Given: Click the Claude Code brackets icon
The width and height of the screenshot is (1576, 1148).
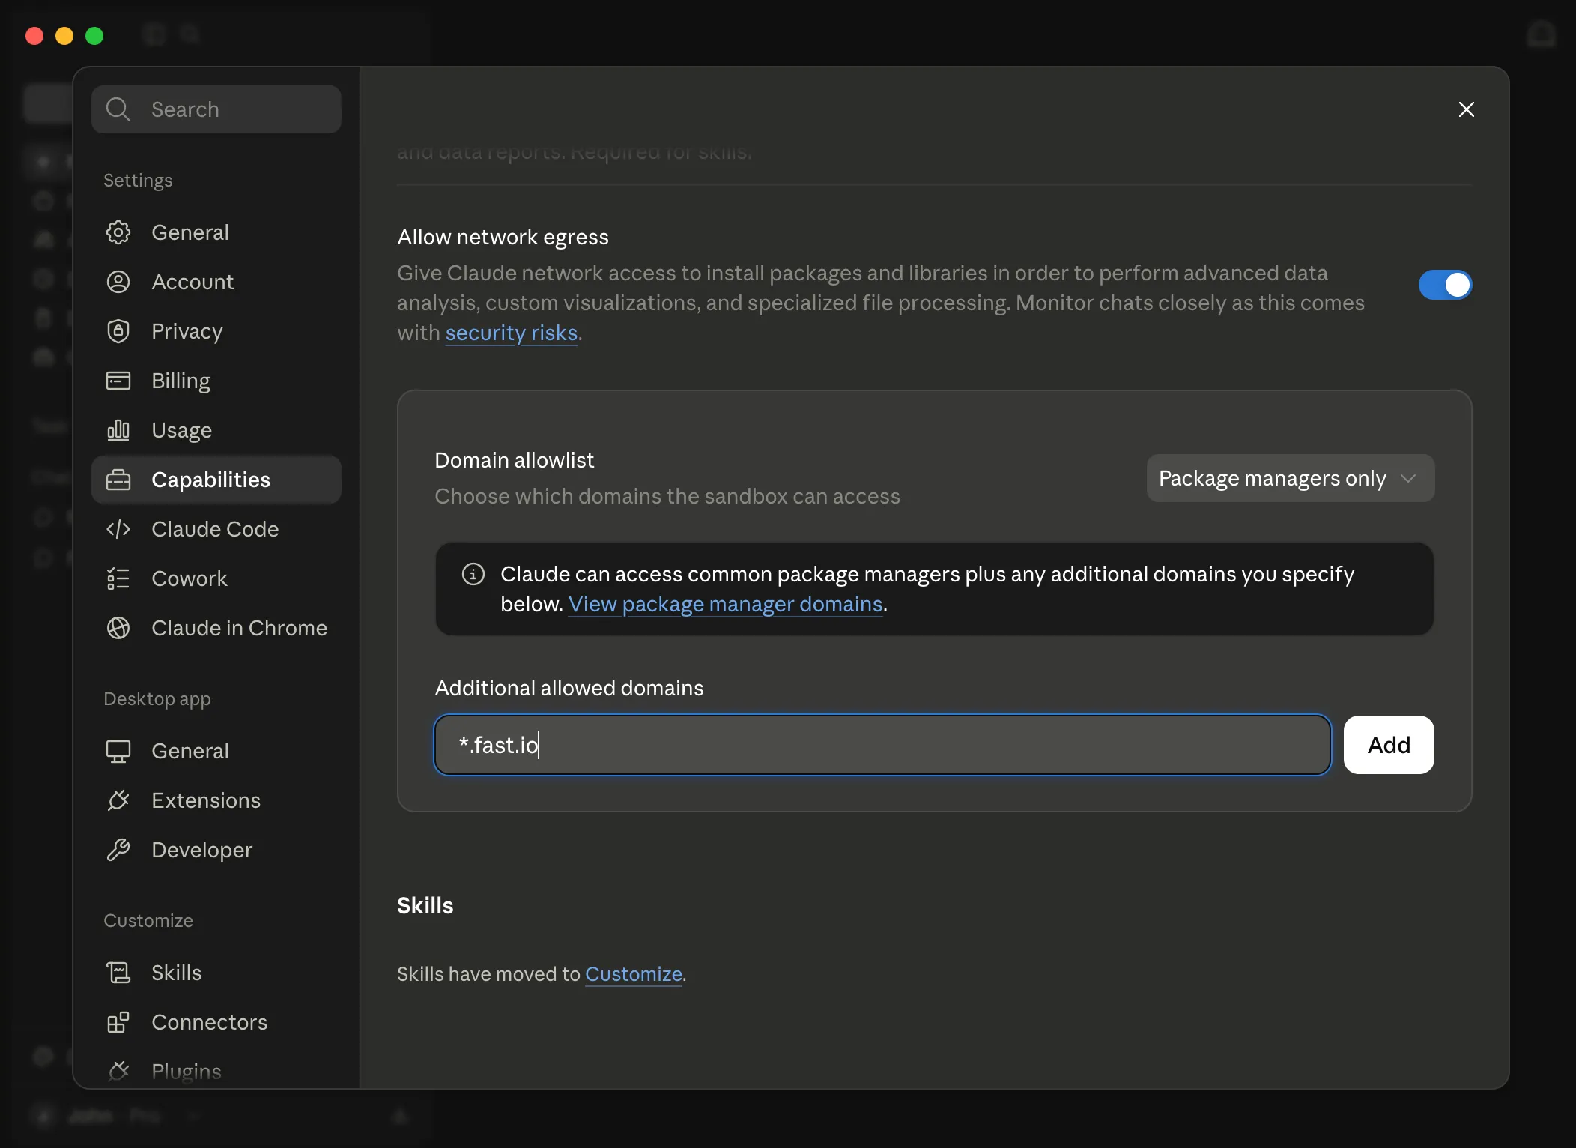Looking at the screenshot, I should (118, 529).
